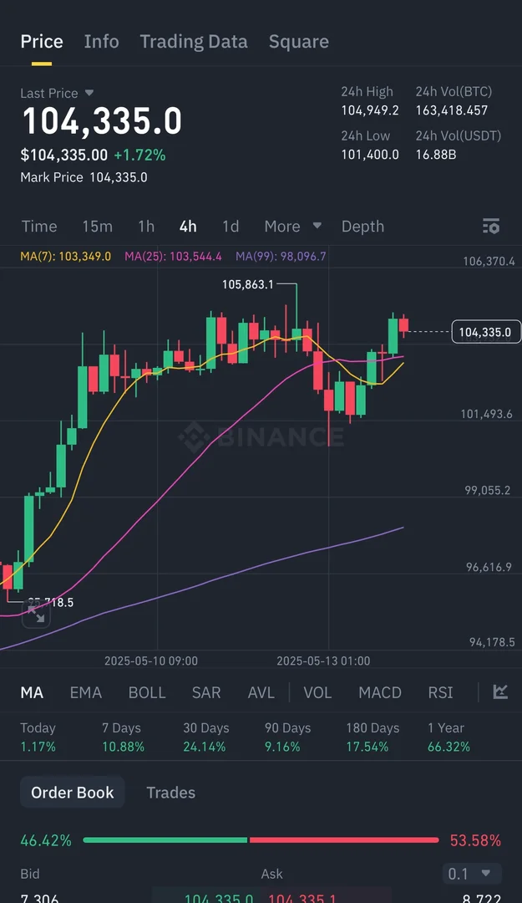Click the current price label on chart
Image resolution: width=522 pixels, height=903 pixels.
(x=485, y=332)
